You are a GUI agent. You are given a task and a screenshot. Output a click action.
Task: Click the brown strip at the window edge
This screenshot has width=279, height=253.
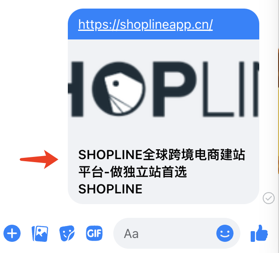[278, 110]
